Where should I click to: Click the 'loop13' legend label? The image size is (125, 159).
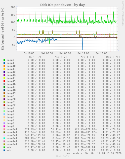(x=11, y=75)
